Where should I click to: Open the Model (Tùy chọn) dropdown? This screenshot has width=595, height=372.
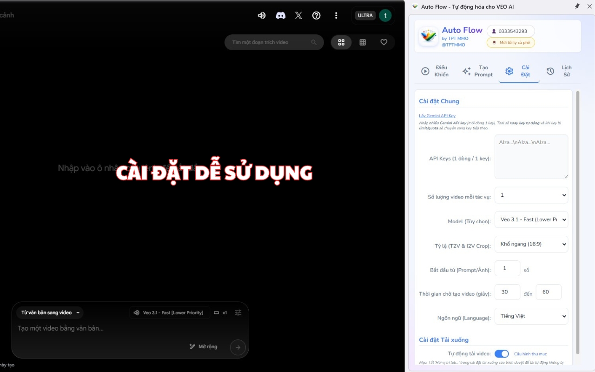[x=531, y=219]
